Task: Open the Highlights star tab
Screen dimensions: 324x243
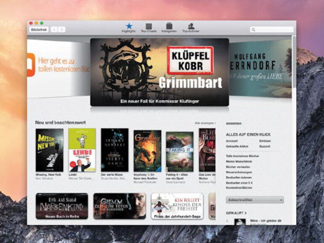Action: (129, 28)
